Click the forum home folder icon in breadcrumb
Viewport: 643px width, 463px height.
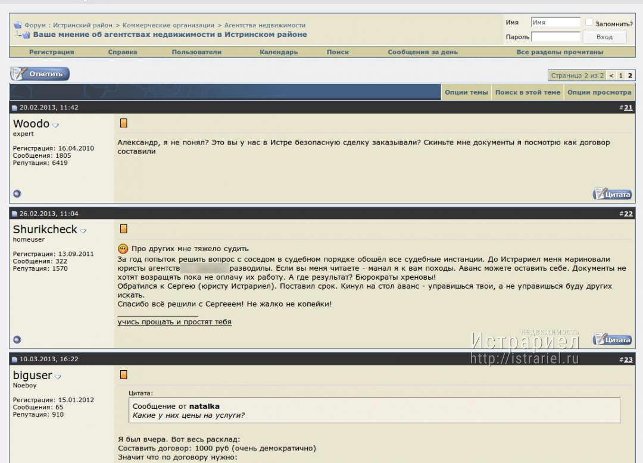pos(18,26)
